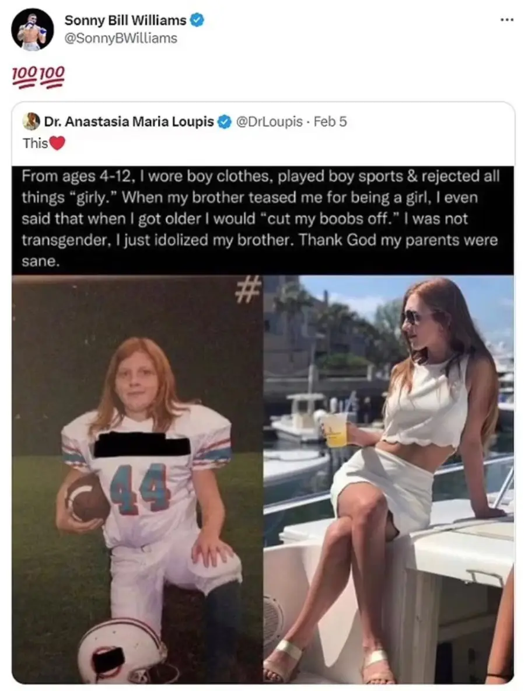Screen dimensions: 524x691
Task: Click the number 44 on the jersey
Action: coord(139,487)
